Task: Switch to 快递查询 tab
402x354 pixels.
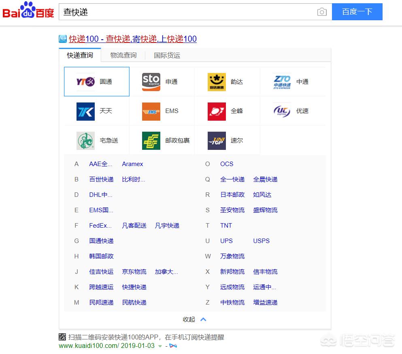Action: click(x=80, y=55)
